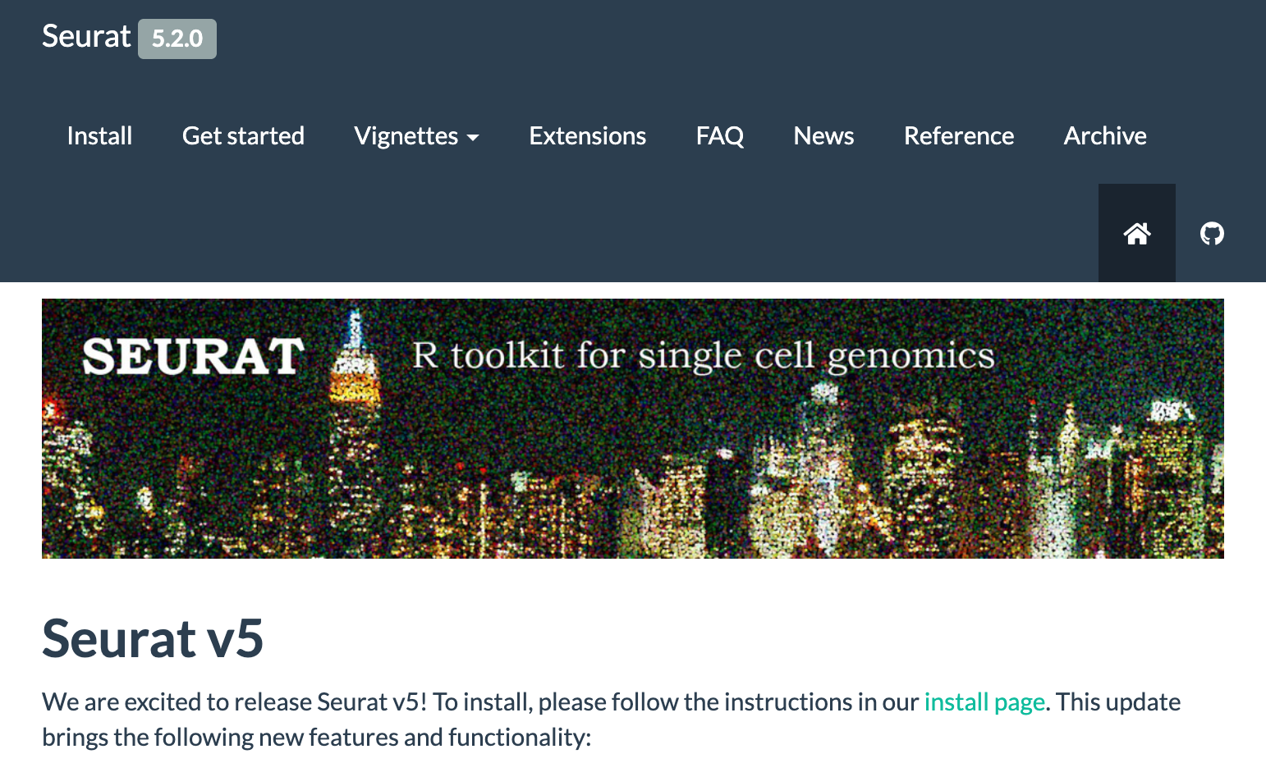Go to the Get started page

click(x=243, y=136)
